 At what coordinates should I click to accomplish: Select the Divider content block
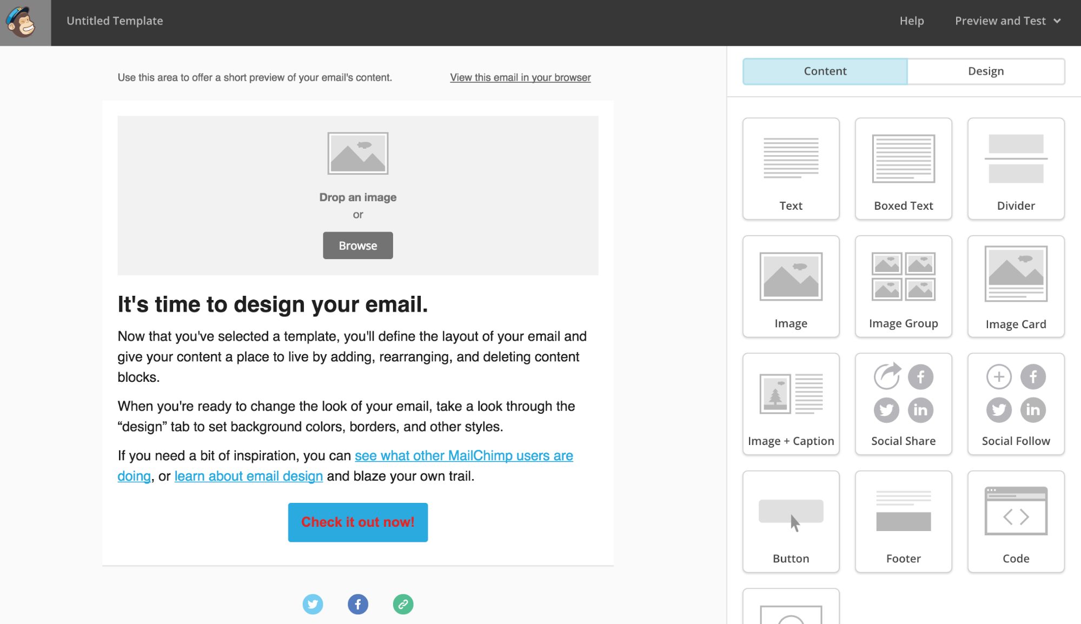coord(1016,168)
